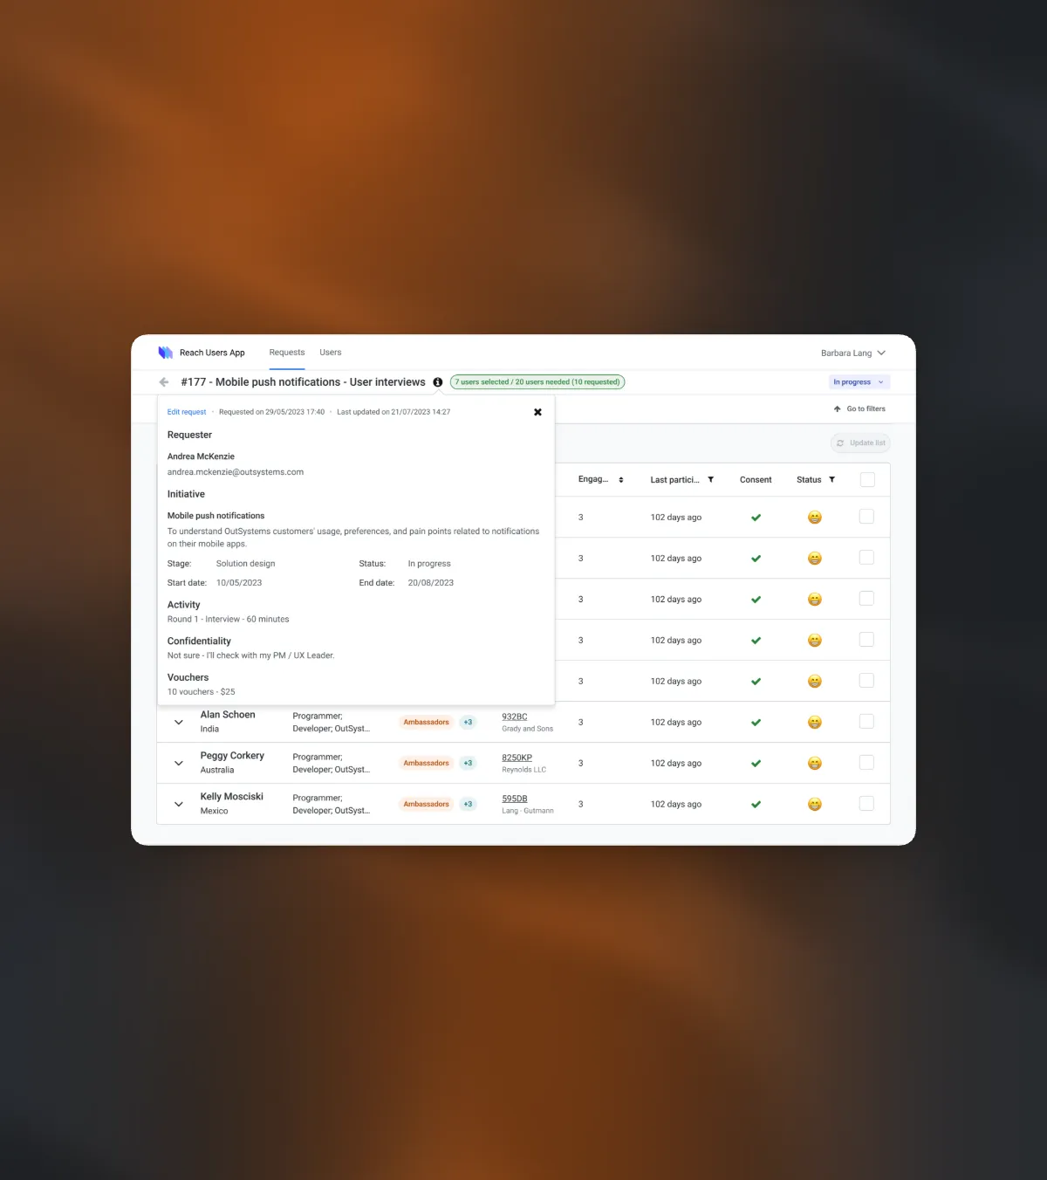Viewport: 1047px width, 1180px height.
Task: Click the Ambassadors tag for Alan Schoen
Action: coord(427,723)
